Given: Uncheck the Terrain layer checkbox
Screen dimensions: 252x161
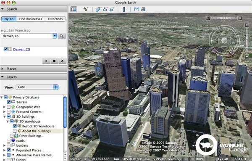Looking at the screenshot, I should 9,102.
